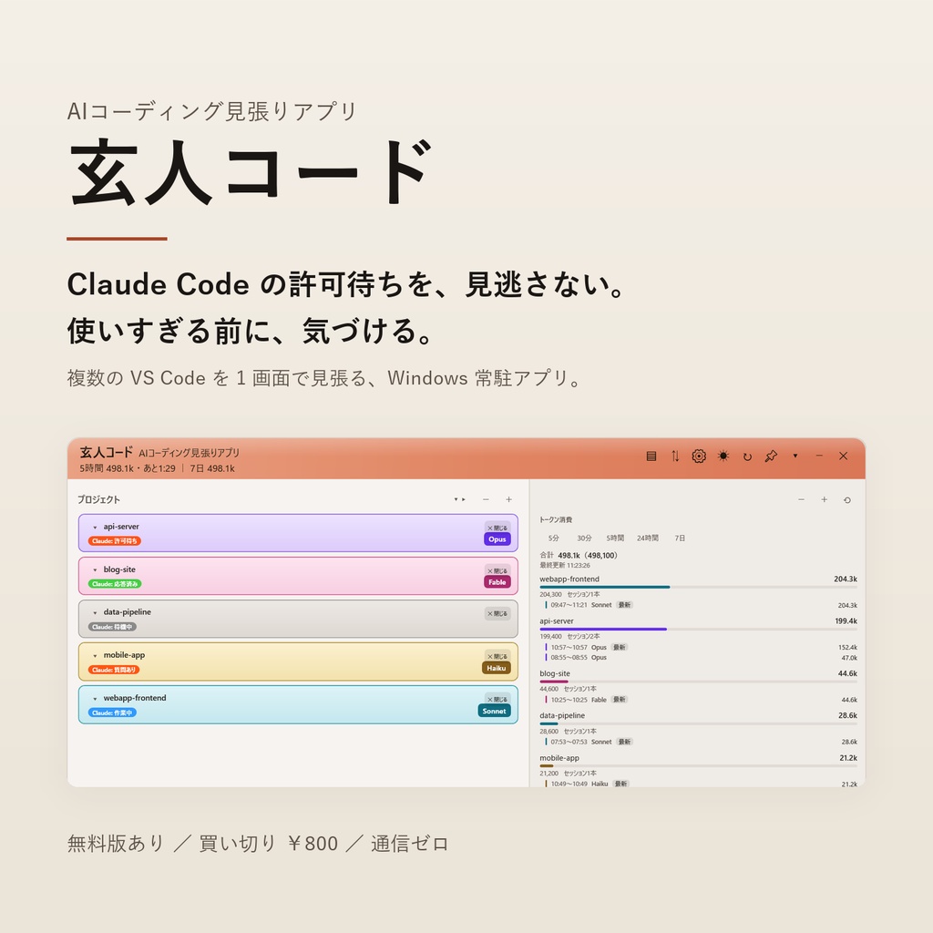Click the Fable model badge

[497, 582]
